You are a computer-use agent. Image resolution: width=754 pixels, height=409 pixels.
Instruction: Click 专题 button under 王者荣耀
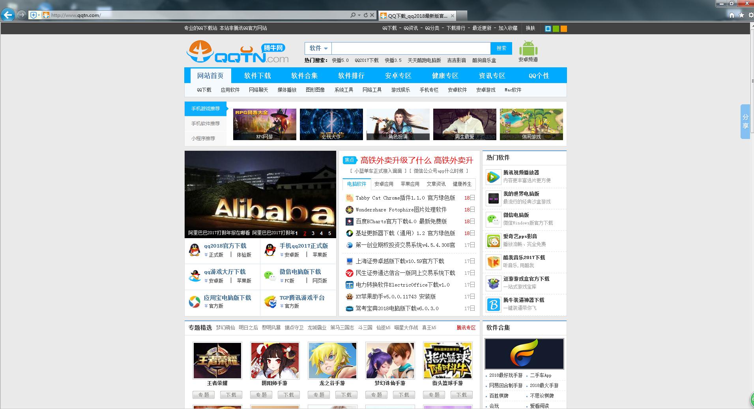[x=204, y=395]
